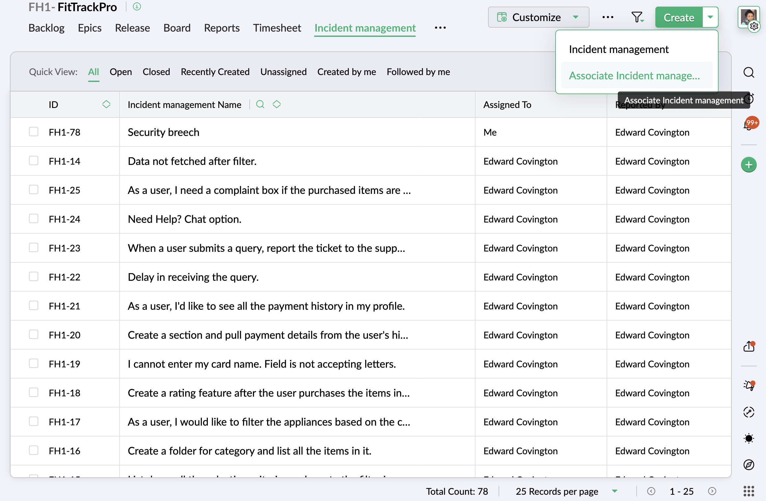
Task: Toggle the sun theme icon in sidebar
Action: [749, 438]
